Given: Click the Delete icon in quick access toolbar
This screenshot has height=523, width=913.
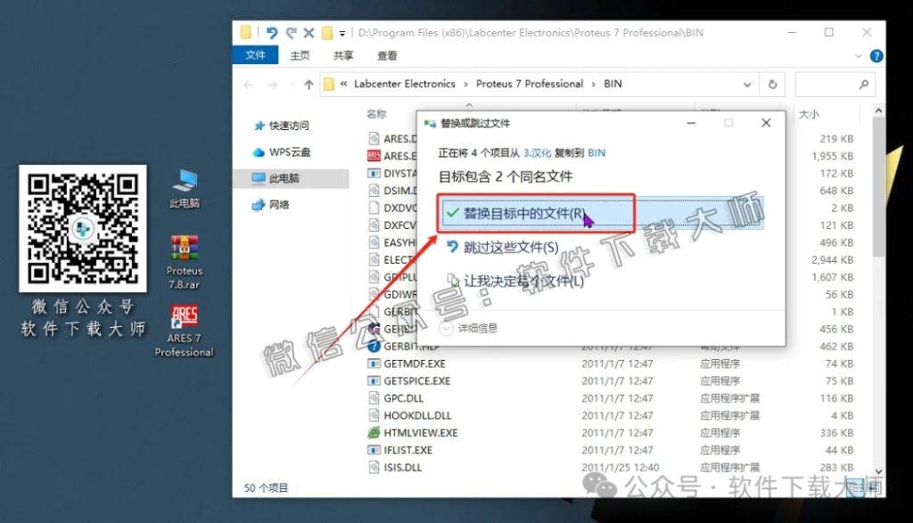Looking at the screenshot, I should pyautogui.click(x=308, y=32).
